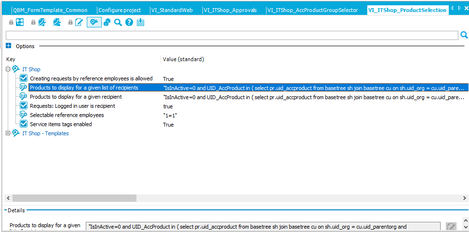Uncheck Creating requests by reference employees is allowed
469x232 pixels.
[24, 78]
